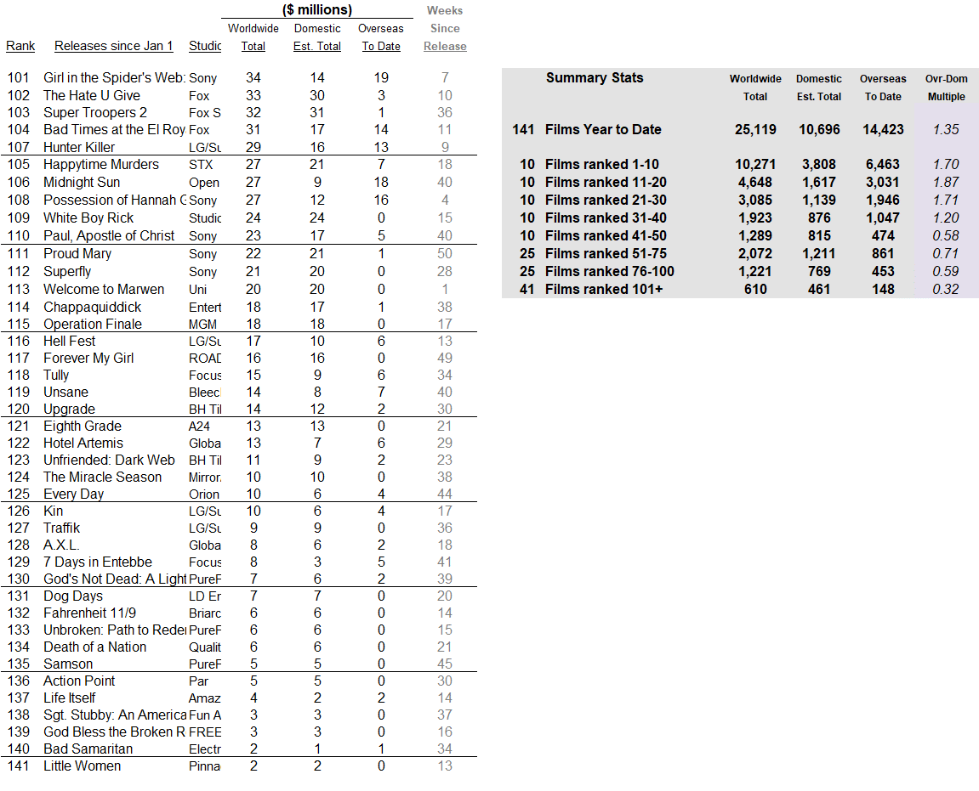The width and height of the screenshot is (979, 791).
Task: Select 'Every Day' title cell
Action: pyautogui.click(x=74, y=494)
